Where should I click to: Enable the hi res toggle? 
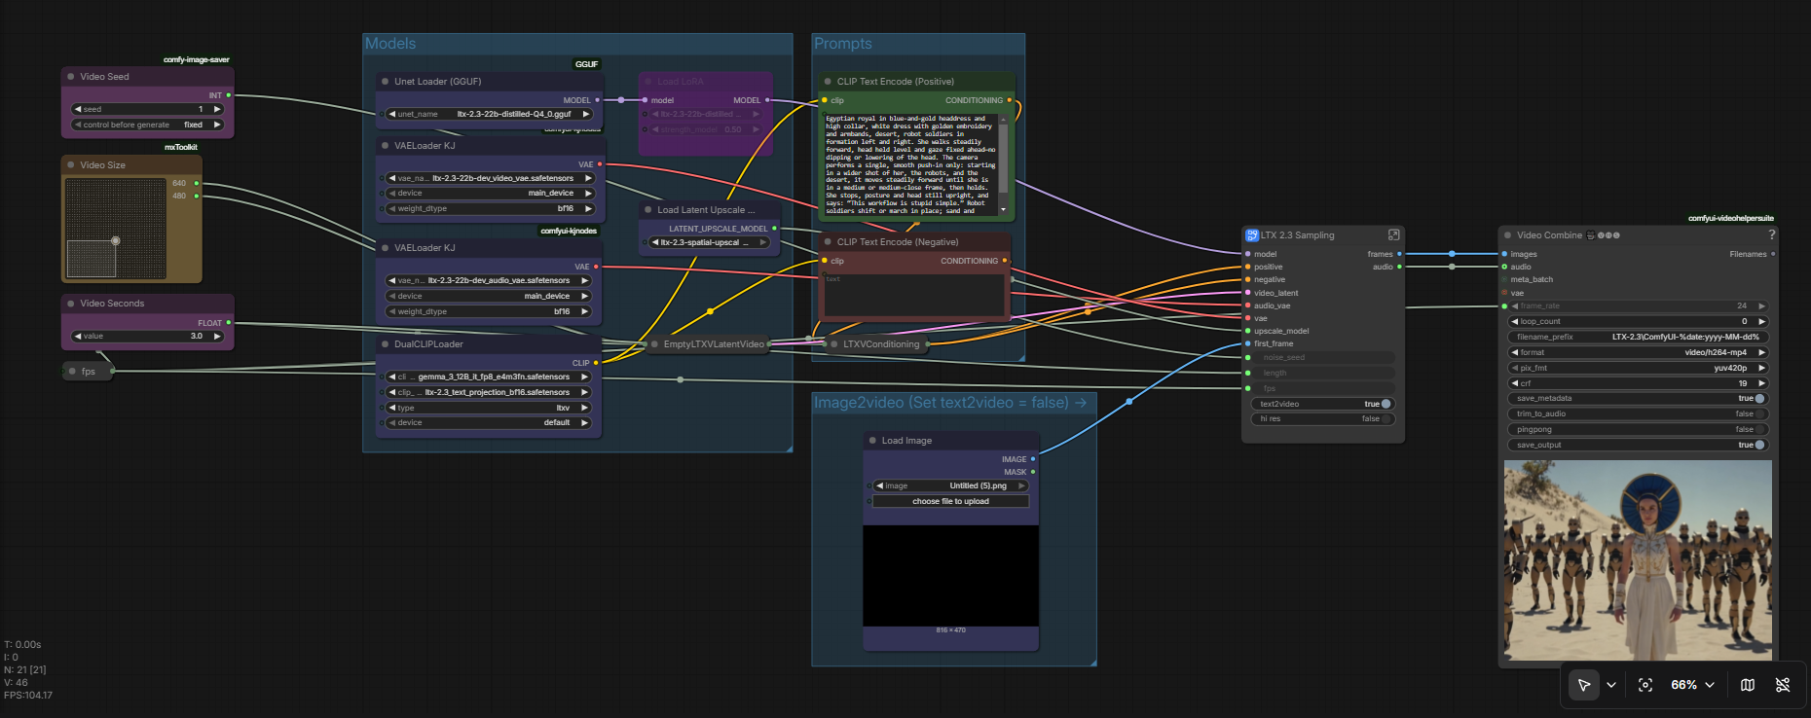(1386, 419)
